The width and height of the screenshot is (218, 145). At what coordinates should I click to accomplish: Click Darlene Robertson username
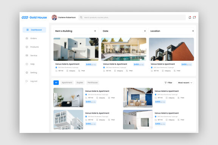(x=67, y=17)
